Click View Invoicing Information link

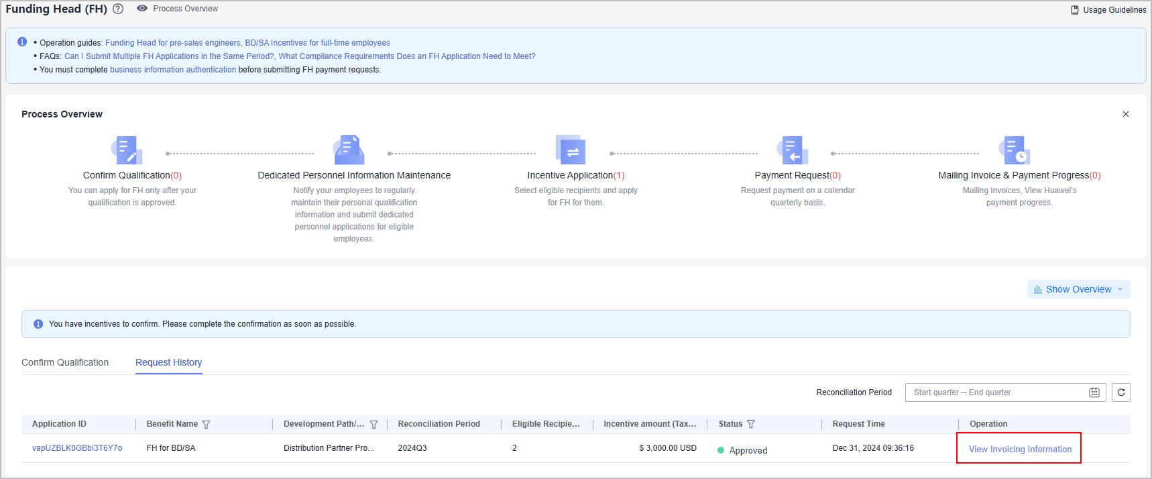1019,449
